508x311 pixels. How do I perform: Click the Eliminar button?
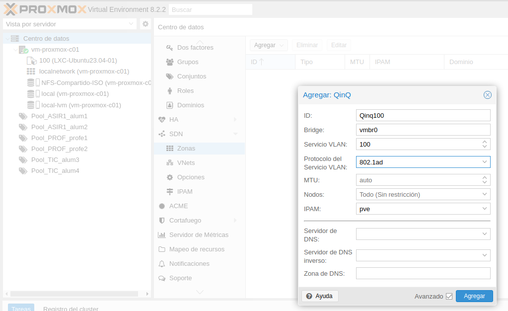(307, 45)
